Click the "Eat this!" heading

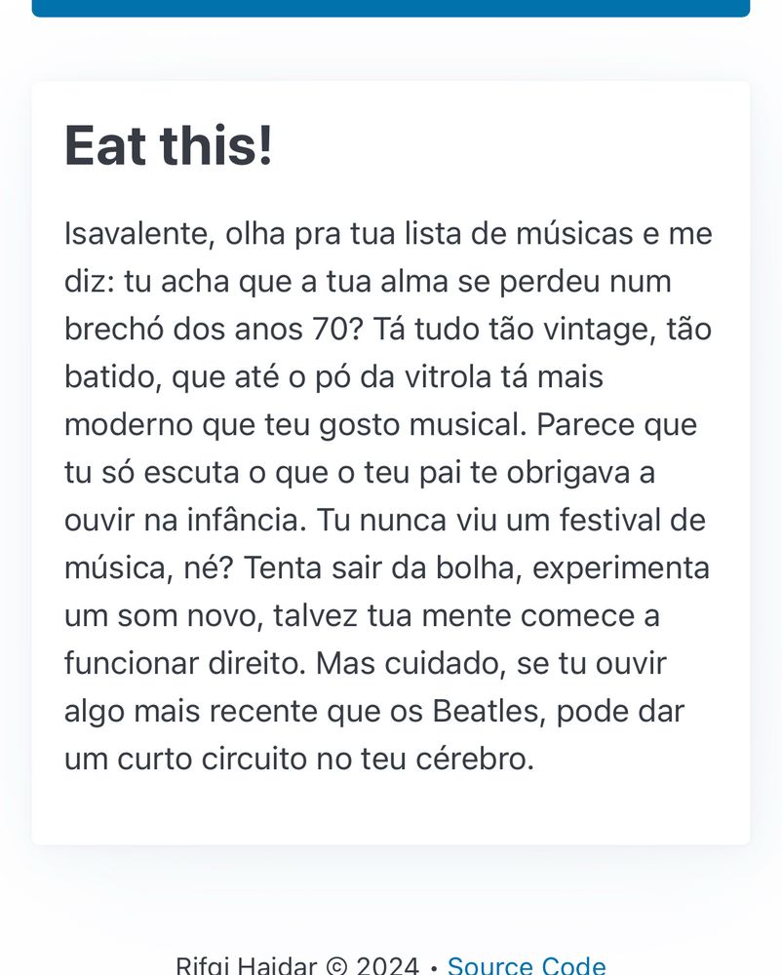(x=169, y=145)
